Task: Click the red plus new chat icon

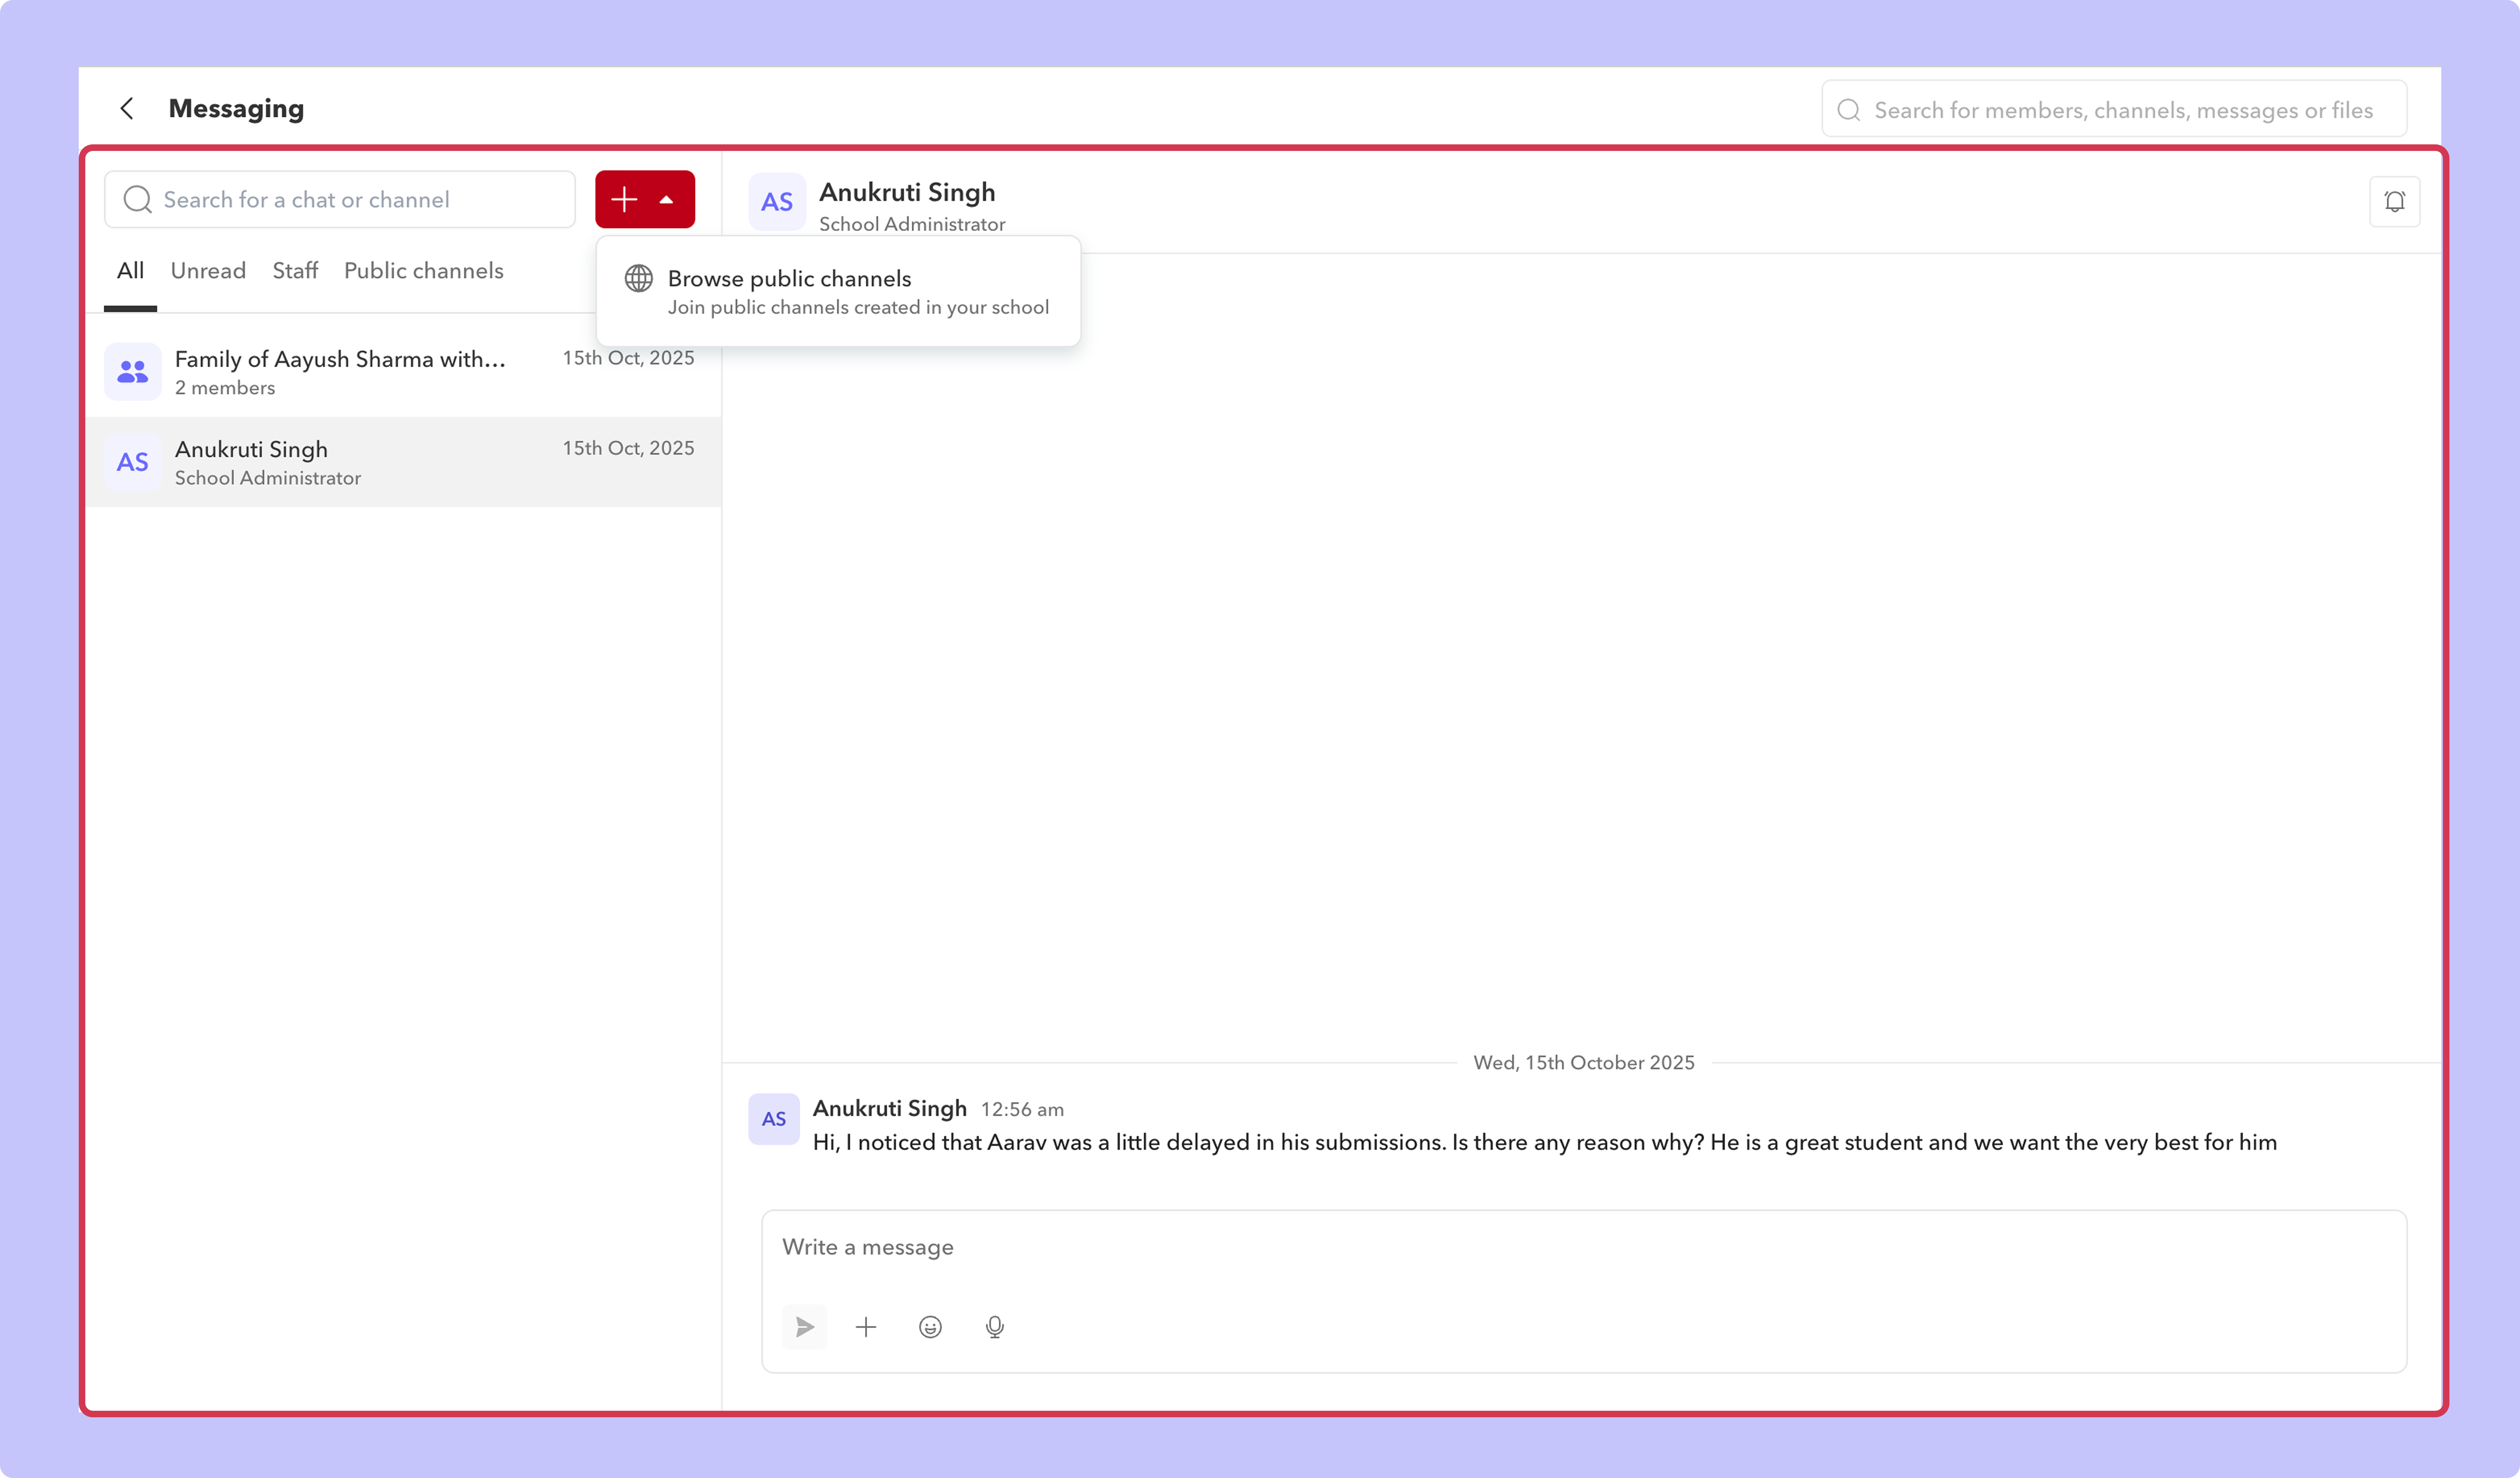Action: pyautogui.click(x=624, y=199)
